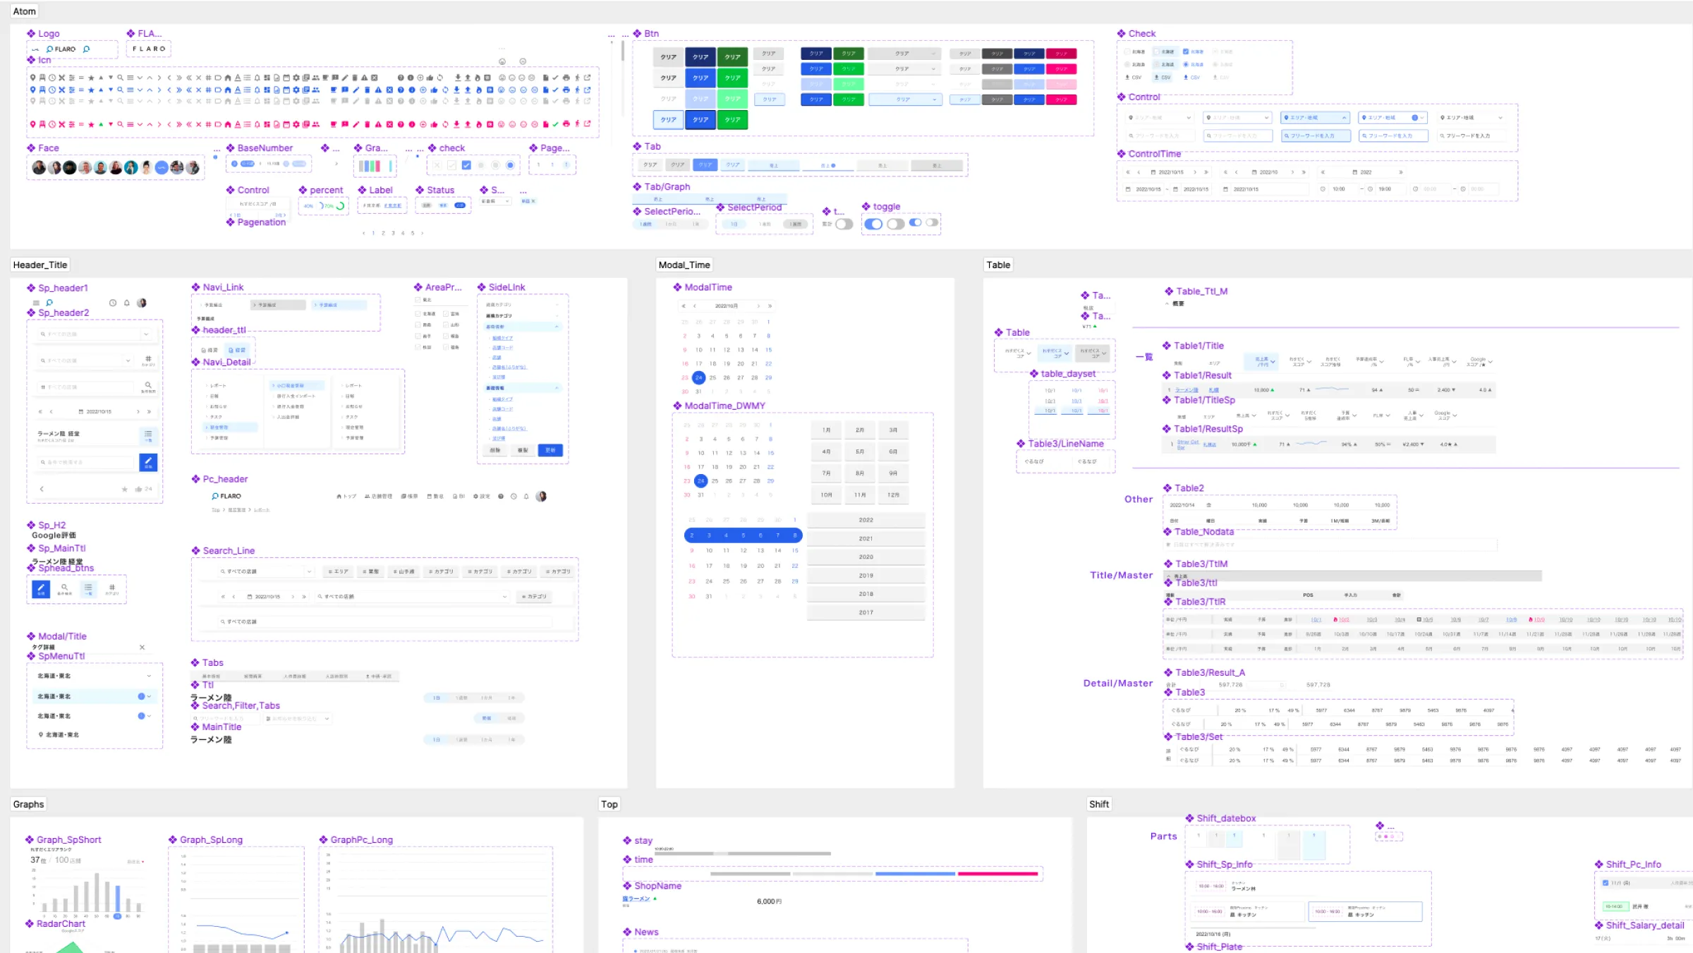Check the blue checked checkbox in Check frame

(x=1186, y=51)
